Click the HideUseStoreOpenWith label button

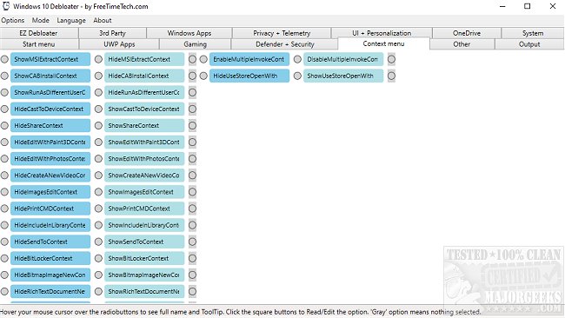(249, 76)
